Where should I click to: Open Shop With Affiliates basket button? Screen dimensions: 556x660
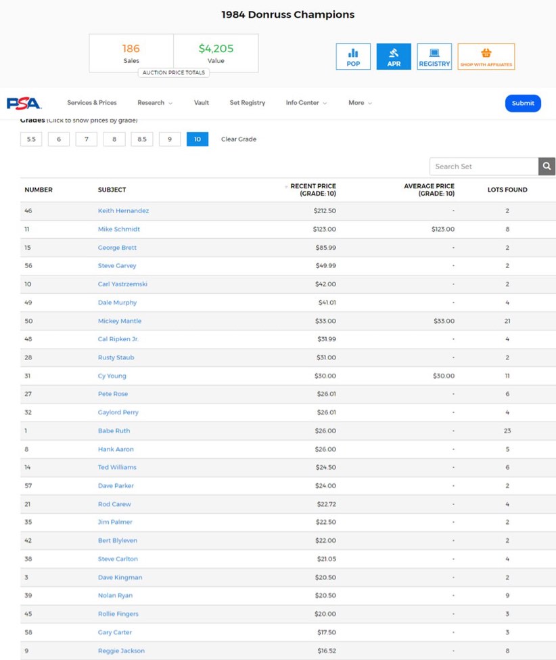coord(486,56)
